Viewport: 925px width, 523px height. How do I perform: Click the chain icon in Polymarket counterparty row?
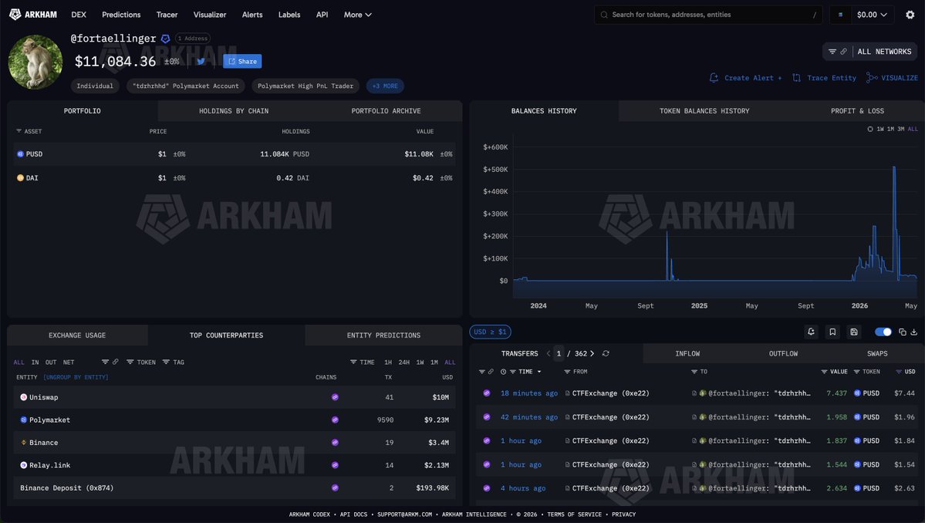point(335,420)
